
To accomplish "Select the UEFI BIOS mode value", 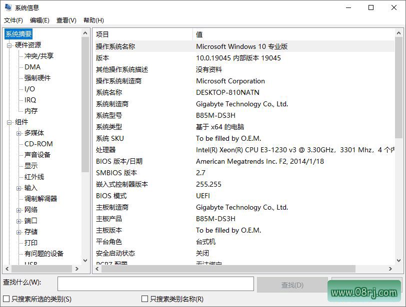I will click(x=203, y=196).
